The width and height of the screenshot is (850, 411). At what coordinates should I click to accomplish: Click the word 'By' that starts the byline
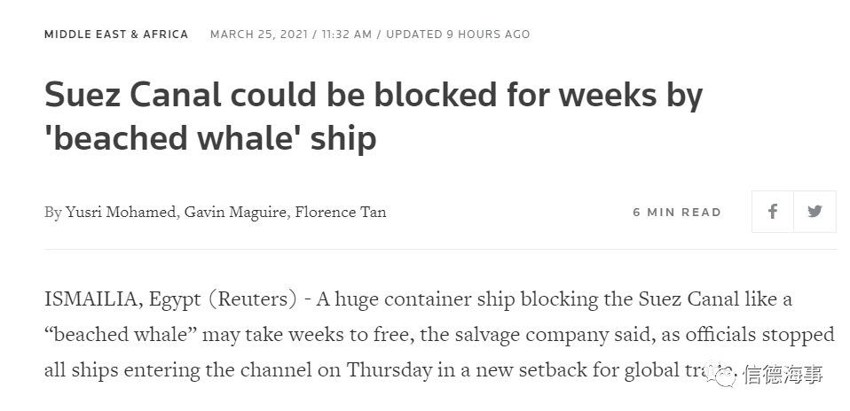[53, 213]
